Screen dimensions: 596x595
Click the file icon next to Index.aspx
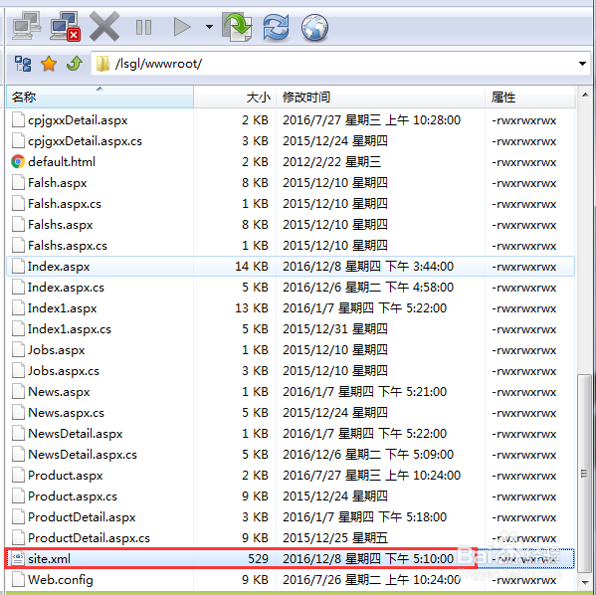(18, 266)
